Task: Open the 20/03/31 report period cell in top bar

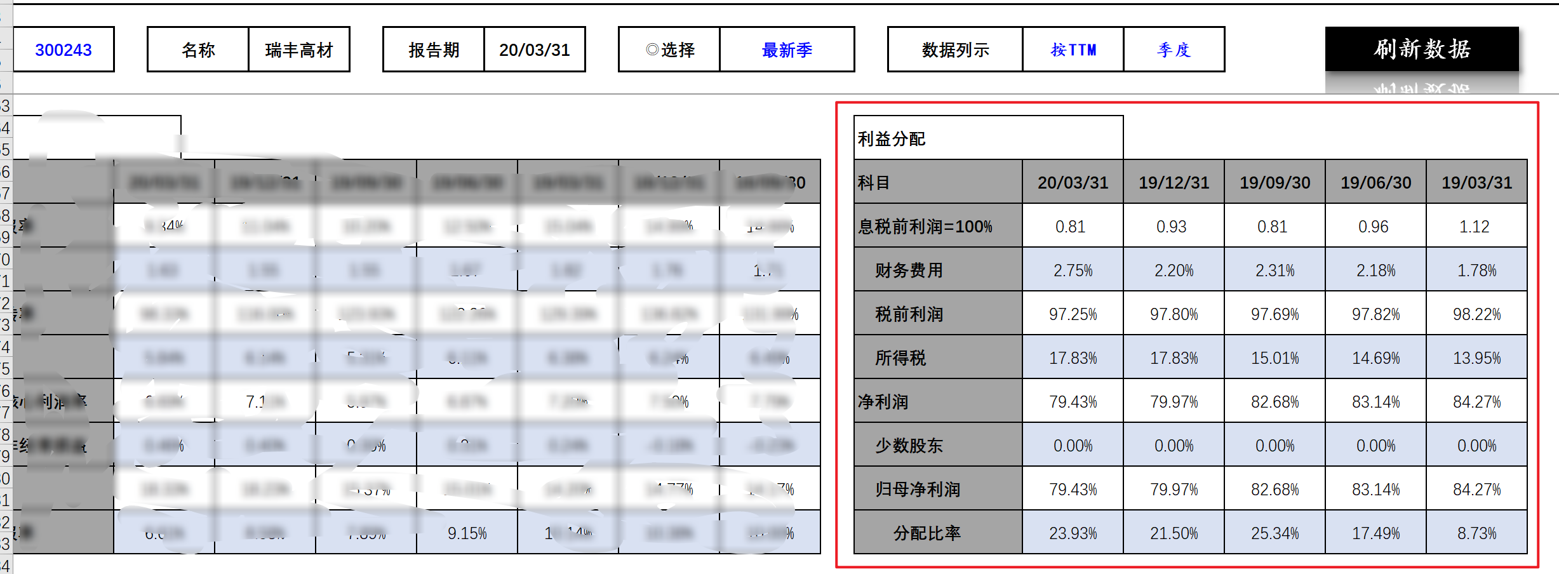Action: pos(534,50)
